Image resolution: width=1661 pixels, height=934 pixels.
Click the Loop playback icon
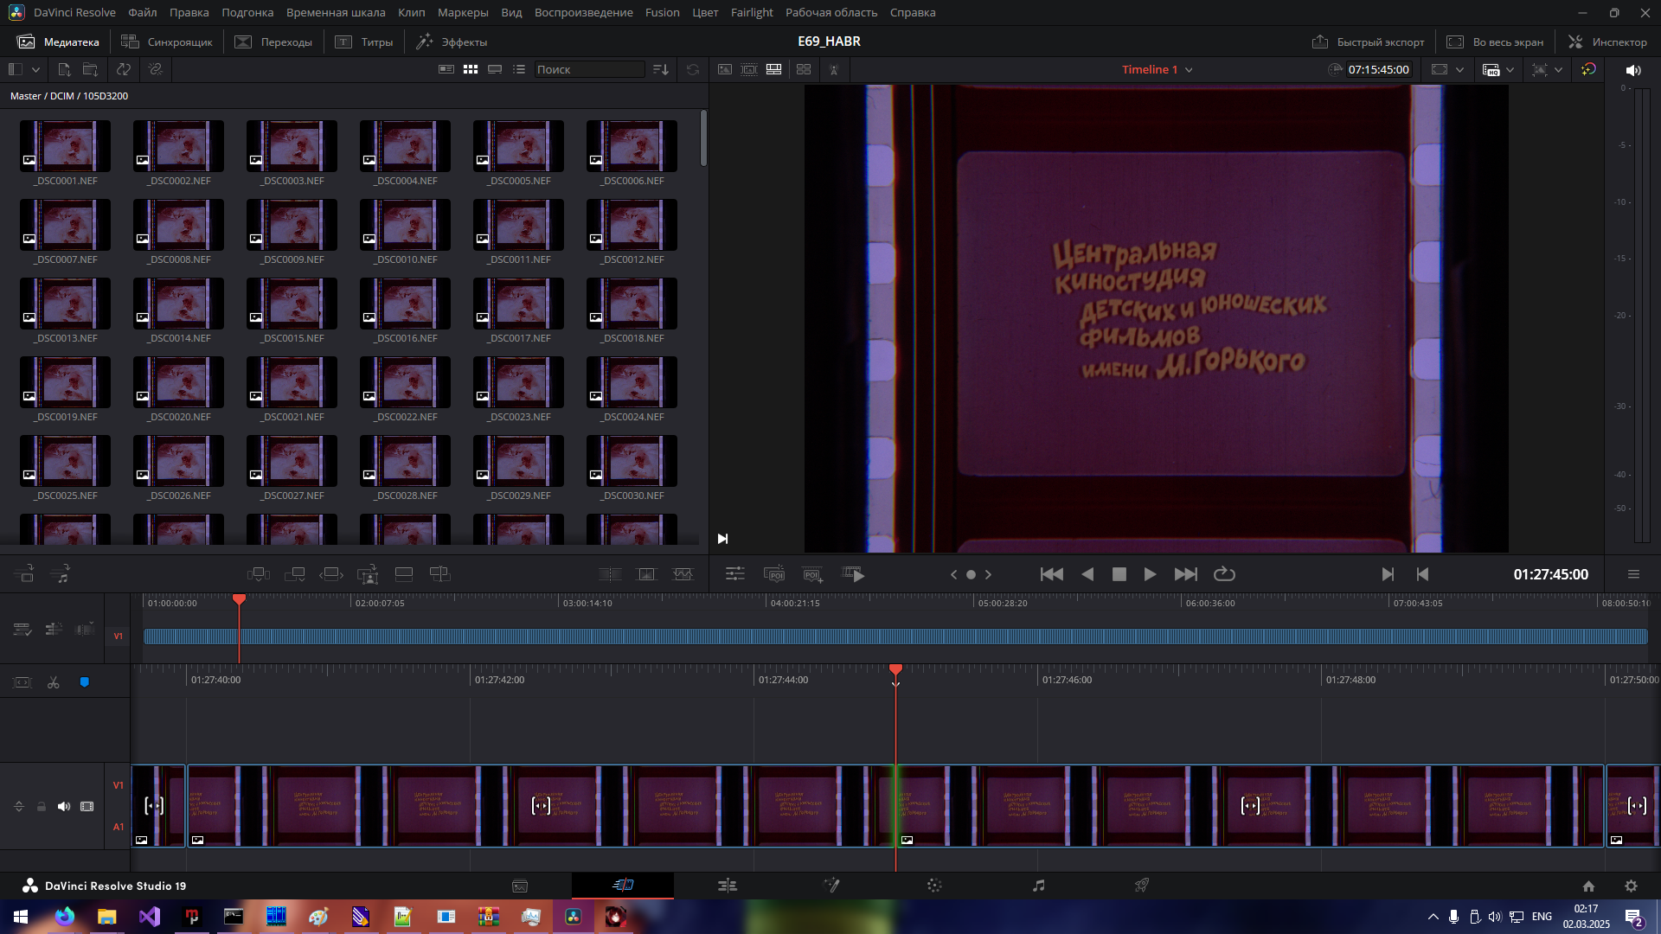point(1224,574)
